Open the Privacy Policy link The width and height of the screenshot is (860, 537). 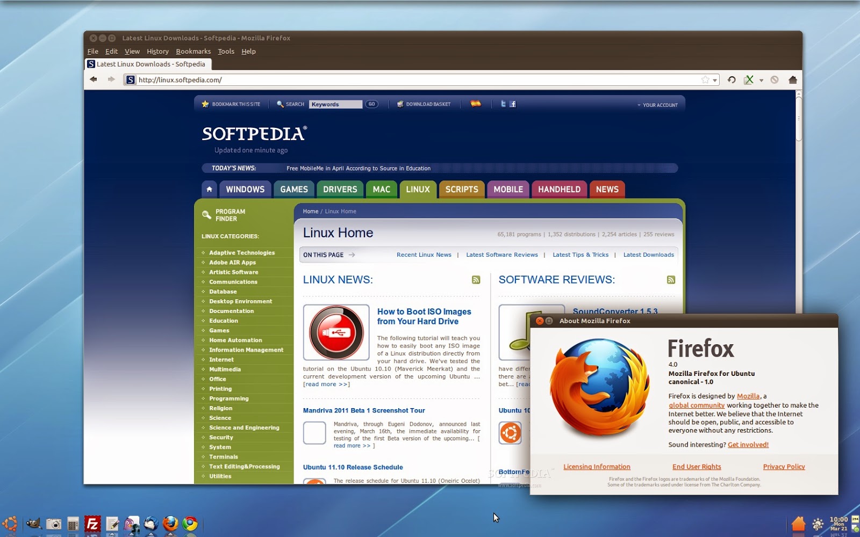[x=784, y=466]
